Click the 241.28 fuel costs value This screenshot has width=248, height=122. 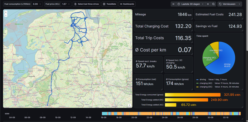pos(235,14)
